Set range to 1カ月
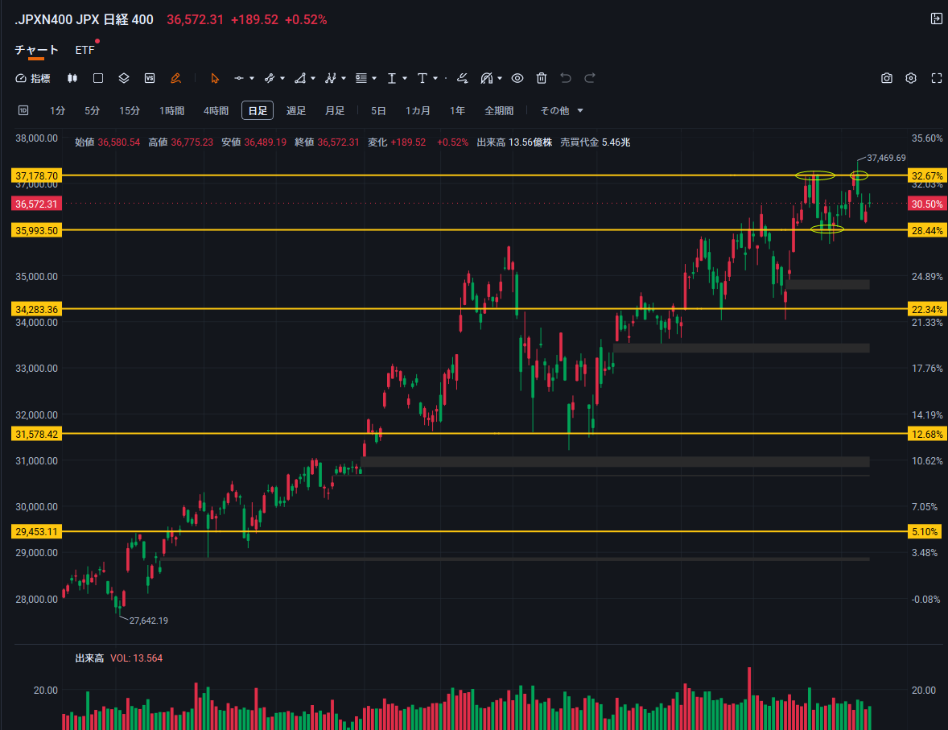The height and width of the screenshot is (730, 948). click(x=418, y=111)
